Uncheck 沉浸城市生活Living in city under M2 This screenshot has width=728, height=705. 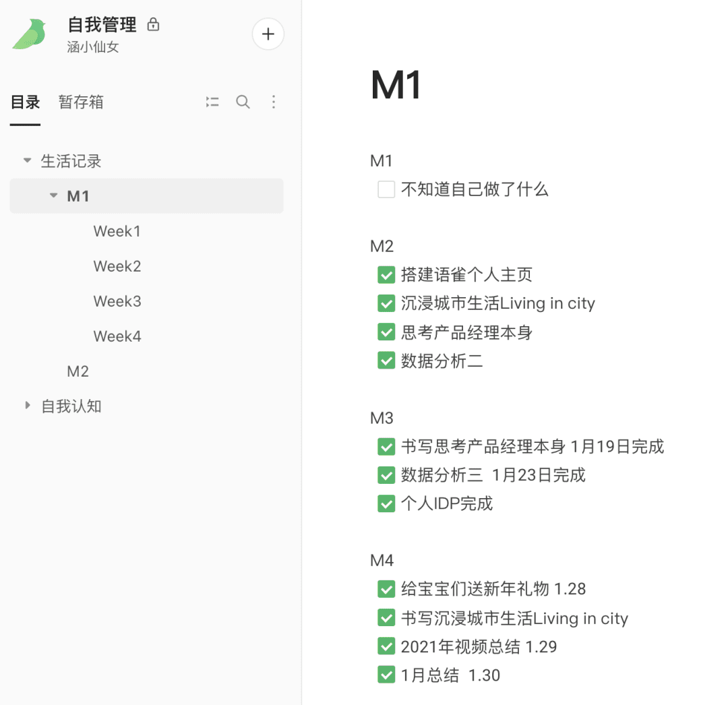[386, 303]
